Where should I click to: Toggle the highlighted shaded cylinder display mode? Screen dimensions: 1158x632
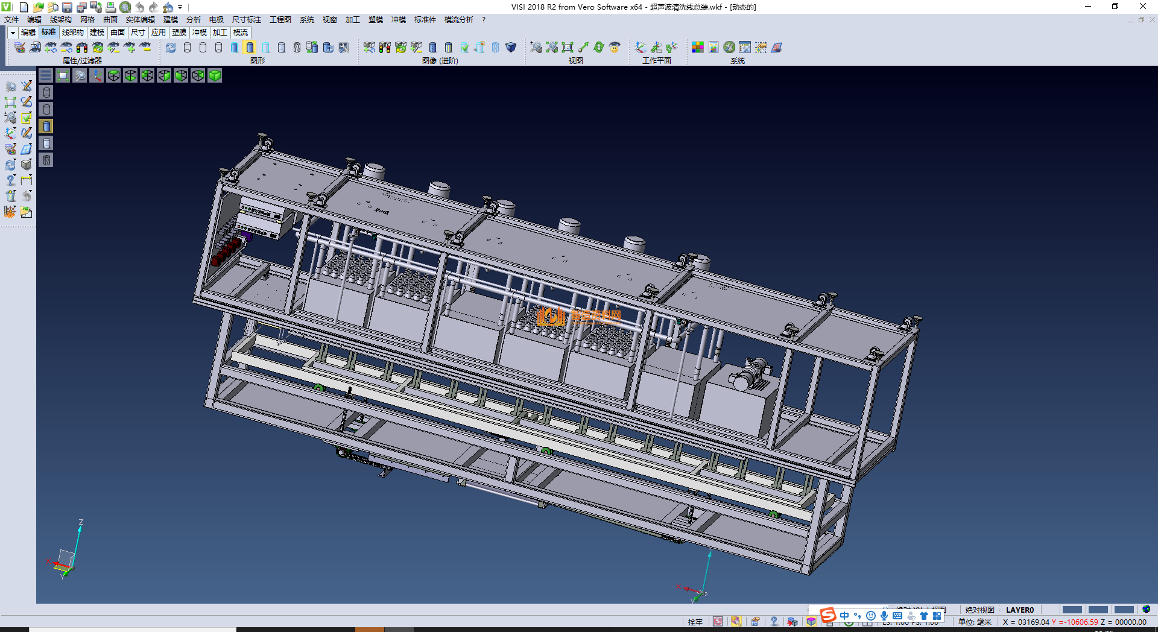click(x=250, y=47)
